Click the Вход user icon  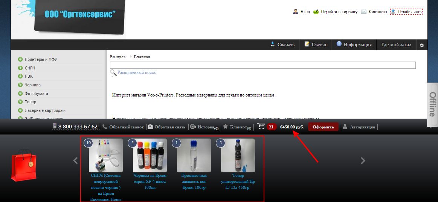point(296,12)
